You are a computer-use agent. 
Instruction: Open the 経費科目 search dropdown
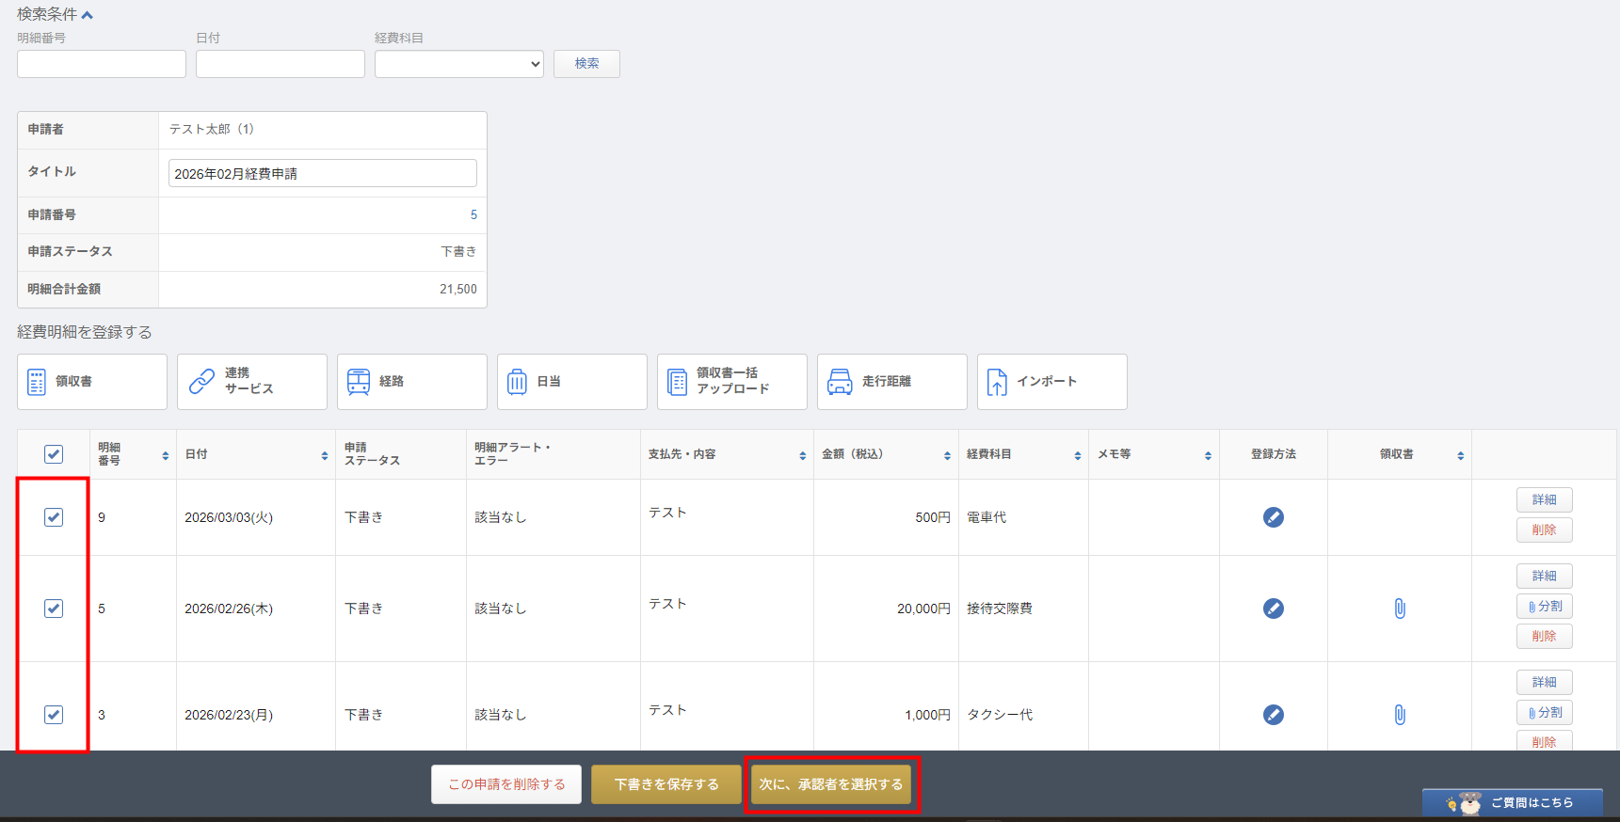tap(458, 64)
